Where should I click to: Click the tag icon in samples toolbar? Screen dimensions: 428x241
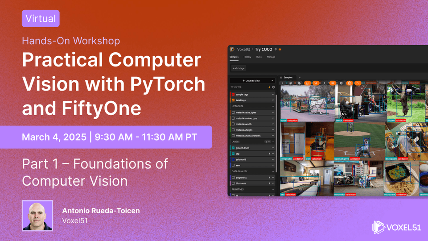(299, 83)
